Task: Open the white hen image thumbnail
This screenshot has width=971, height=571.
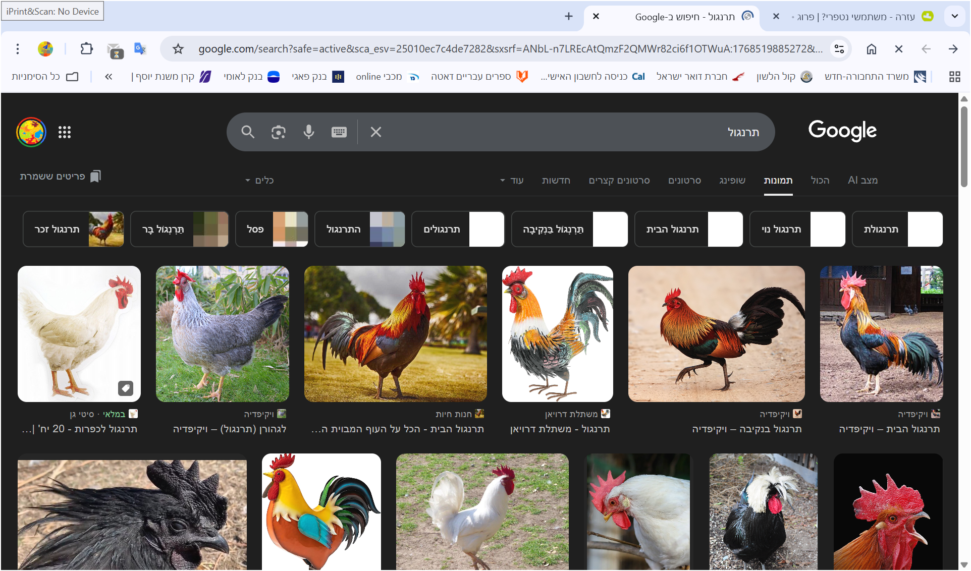Action: (x=79, y=334)
